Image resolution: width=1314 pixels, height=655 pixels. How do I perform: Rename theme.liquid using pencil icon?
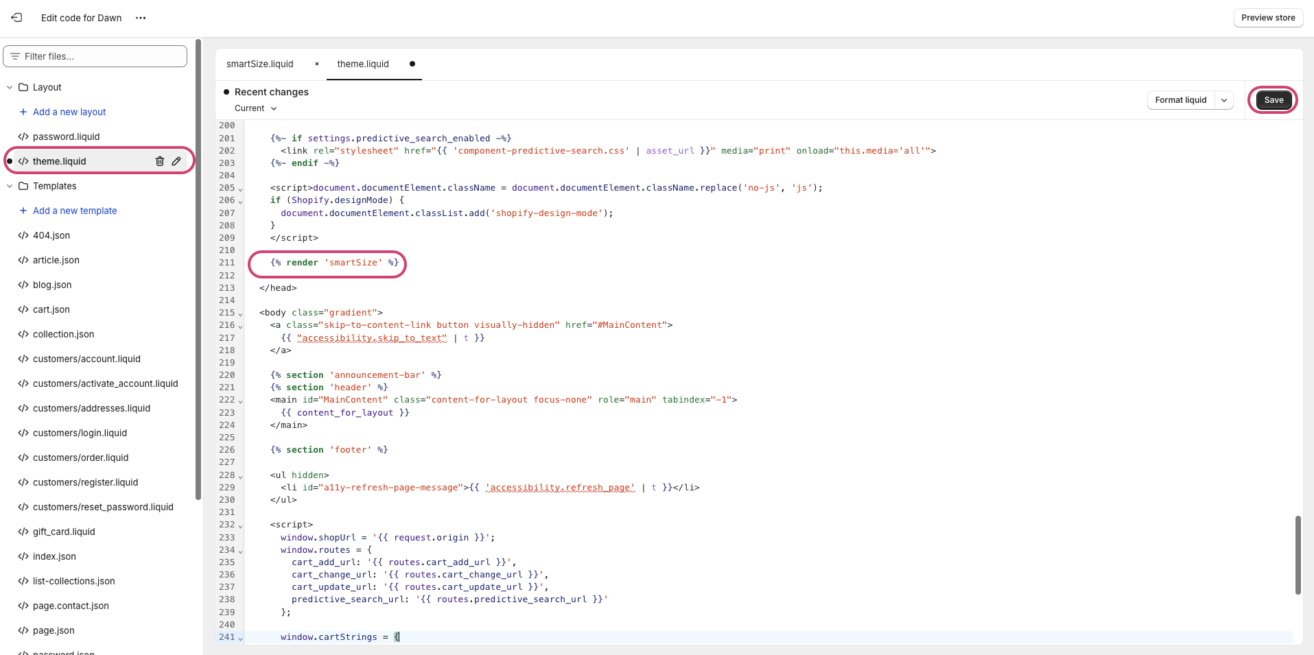coord(176,161)
